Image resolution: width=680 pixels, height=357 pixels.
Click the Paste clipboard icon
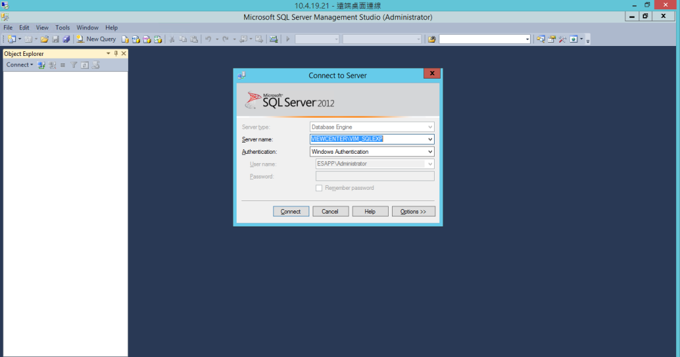pyautogui.click(x=194, y=39)
